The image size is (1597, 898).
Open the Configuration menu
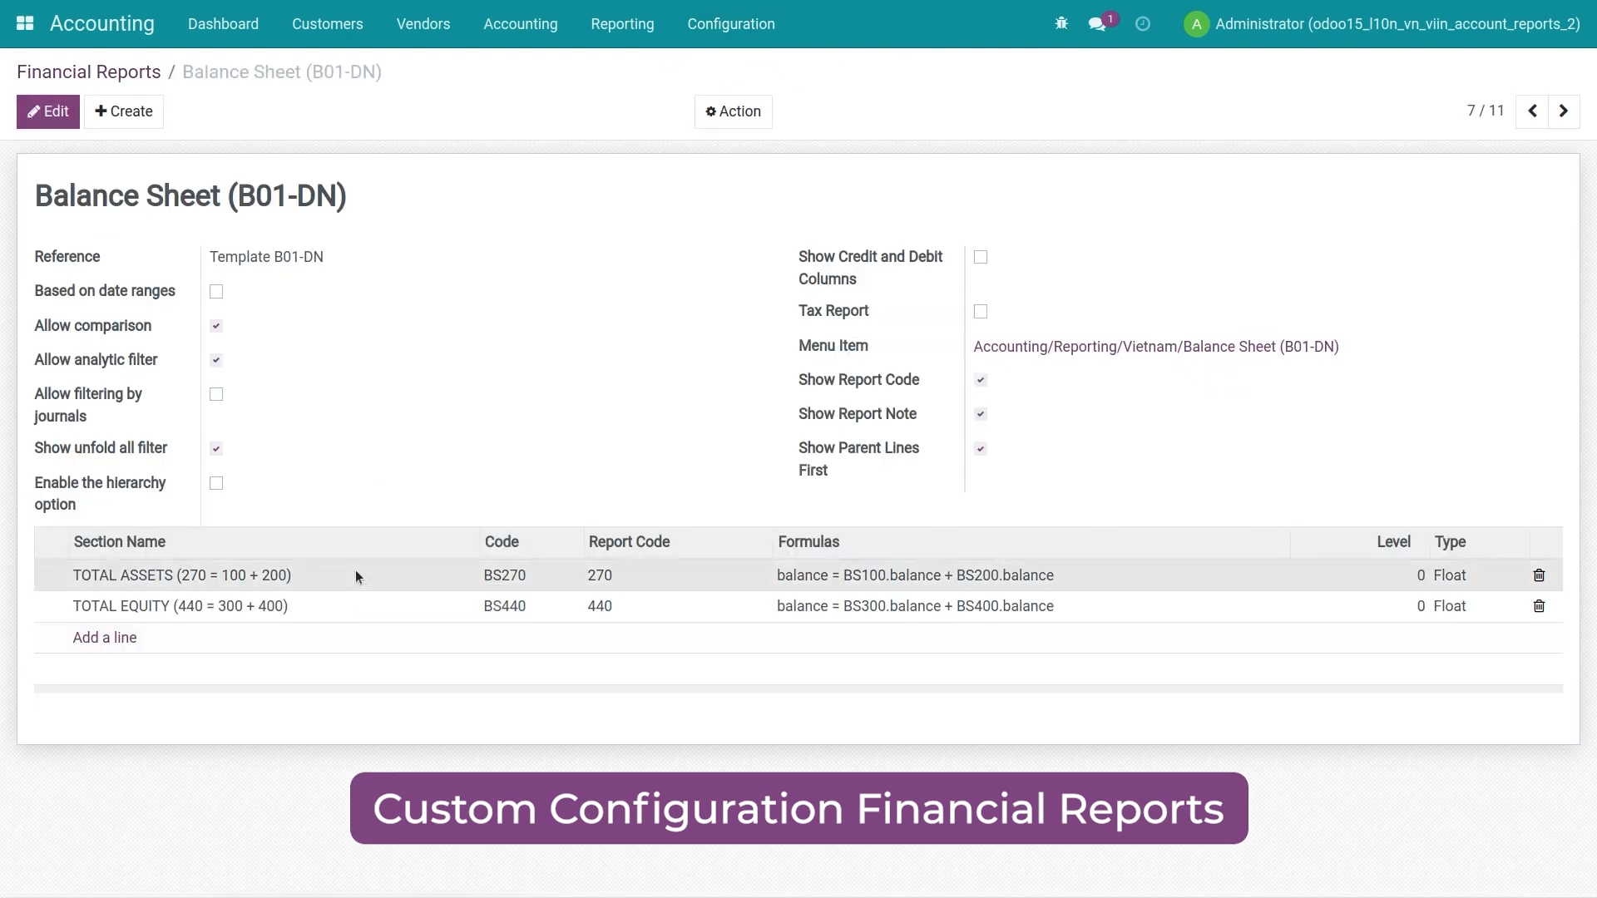[x=730, y=24]
